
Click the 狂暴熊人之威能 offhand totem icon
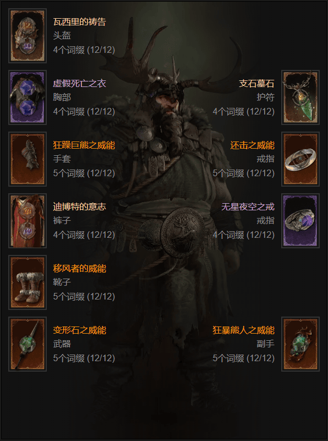click(300, 344)
